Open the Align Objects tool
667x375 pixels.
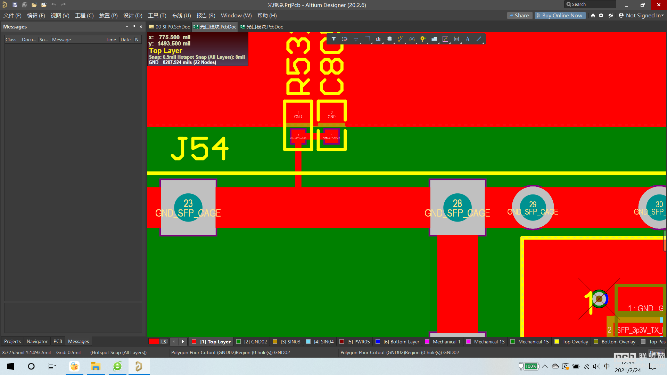tap(378, 39)
